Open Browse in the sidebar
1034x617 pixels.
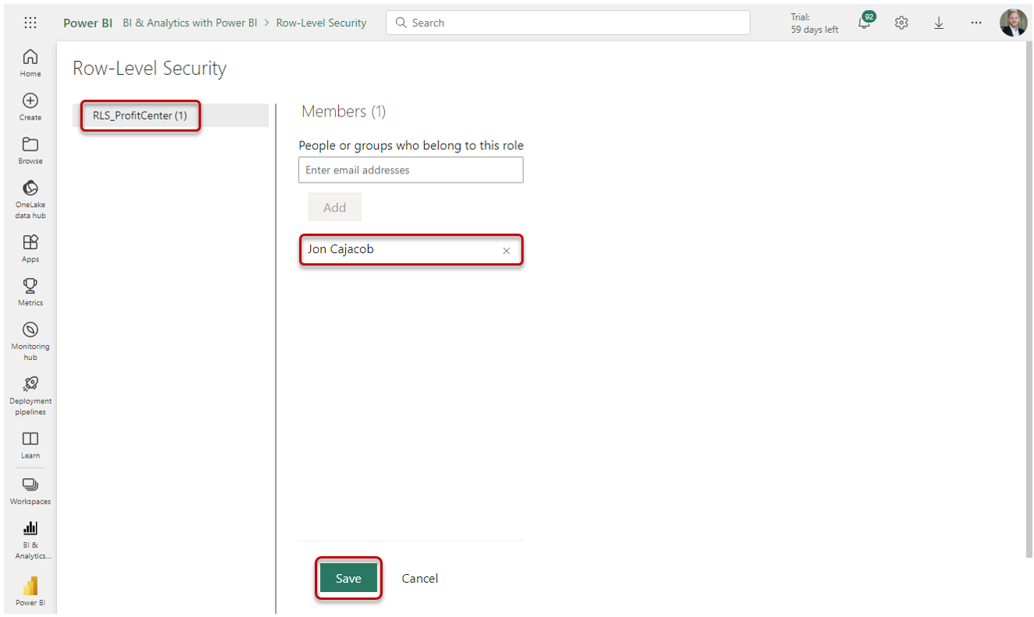(30, 151)
